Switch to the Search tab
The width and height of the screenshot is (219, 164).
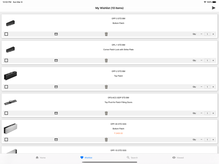tap(132, 158)
